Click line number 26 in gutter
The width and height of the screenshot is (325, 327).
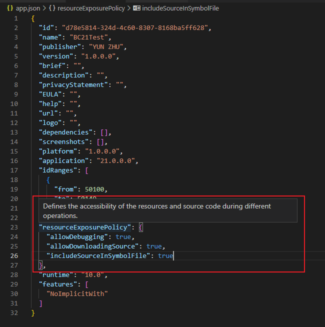click(x=14, y=256)
